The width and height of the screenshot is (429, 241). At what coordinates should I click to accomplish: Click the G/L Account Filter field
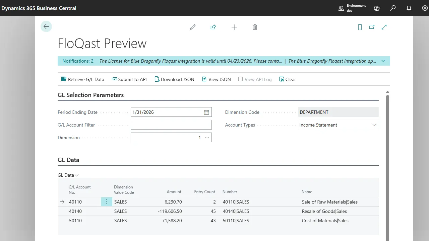[x=171, y=125]
